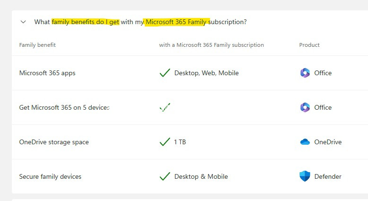This screenshot has height=201, width=368.
Task: Click the checkmark beside Desktop & Mobile
Action: [165, 176]
